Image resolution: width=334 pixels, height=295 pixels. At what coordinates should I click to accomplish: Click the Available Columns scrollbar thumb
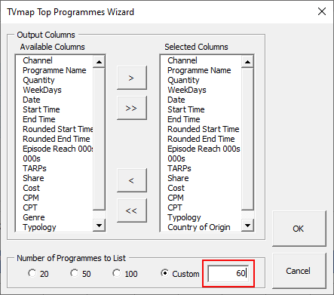99,139
